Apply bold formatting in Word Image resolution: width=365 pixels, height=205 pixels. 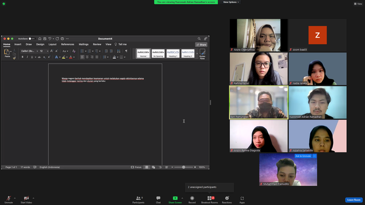pyautogui.click(x=22, y=57)
